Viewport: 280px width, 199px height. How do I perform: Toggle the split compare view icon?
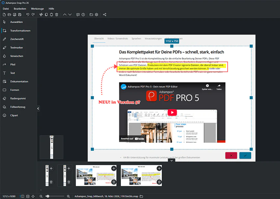point(22,196)
